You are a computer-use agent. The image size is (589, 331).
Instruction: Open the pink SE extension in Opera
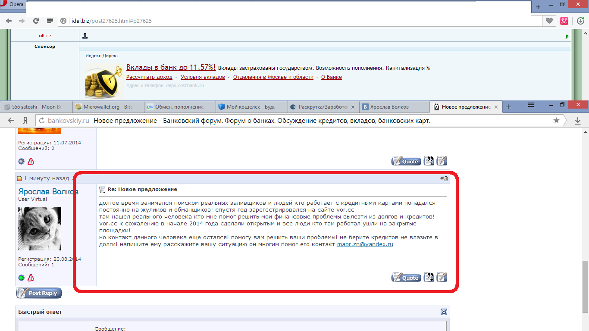tap(564, 21)
